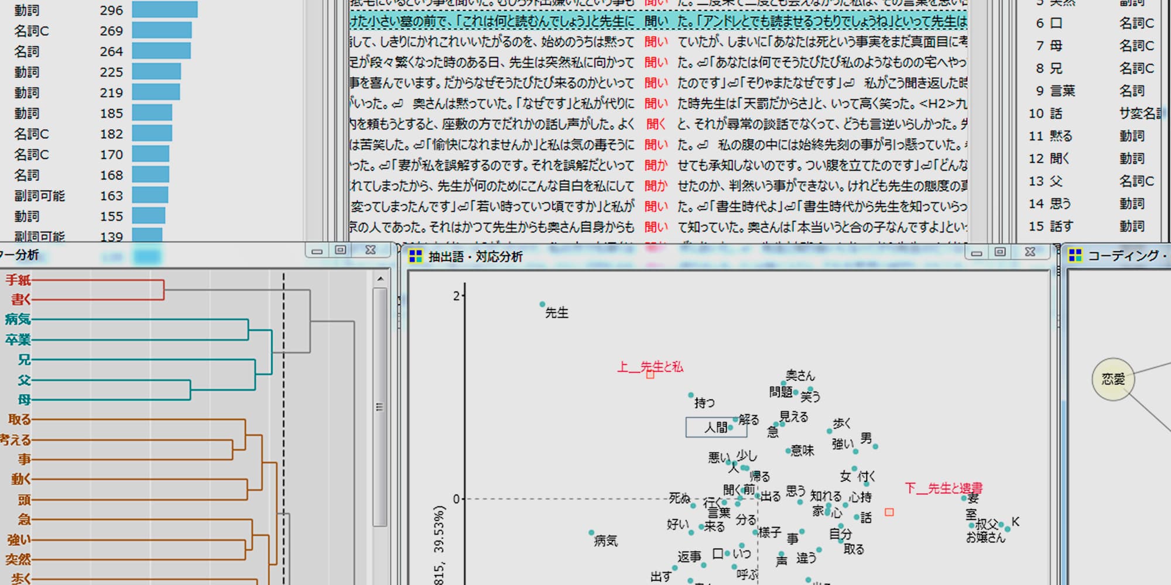Image resolution: width=1171 pixels, height=585 pixels.
Task: Minimize the 抽出語・対応分析 window
Action: click(976, 252)
